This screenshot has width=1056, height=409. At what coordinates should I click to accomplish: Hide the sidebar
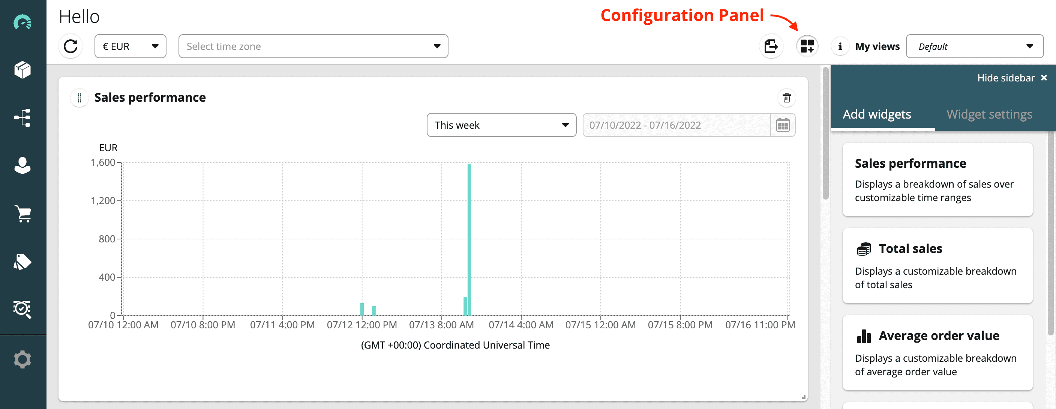1011,78
